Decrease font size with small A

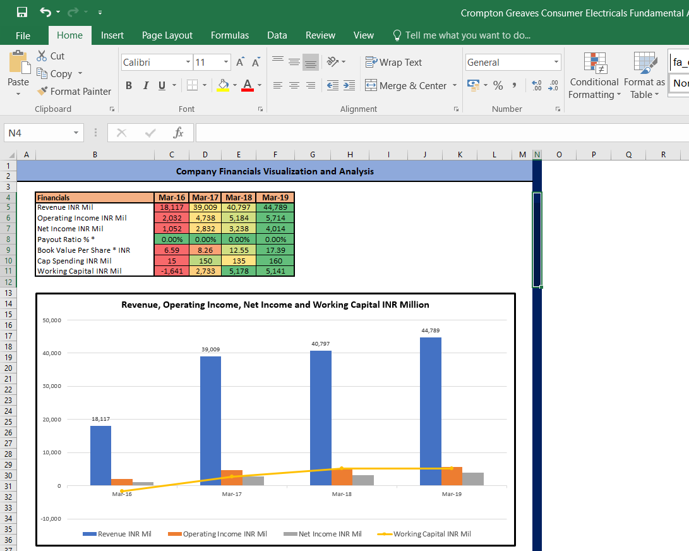coord(256,62)
